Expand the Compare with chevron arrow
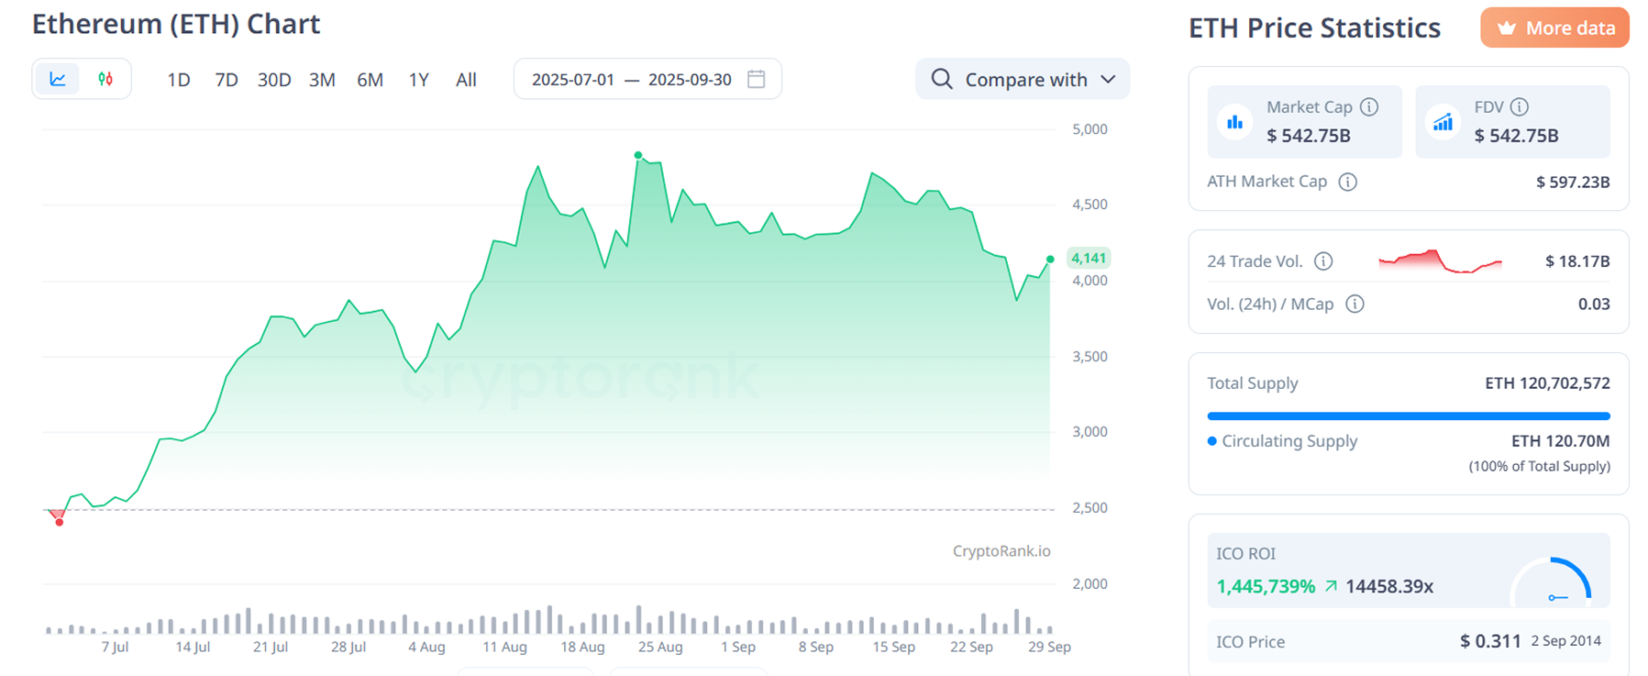 coord(1108,80)
